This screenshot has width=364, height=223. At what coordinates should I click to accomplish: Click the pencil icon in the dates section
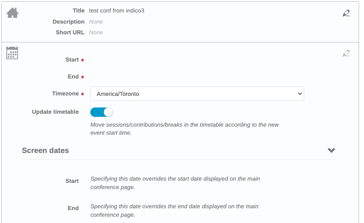(x=346, y=53)
